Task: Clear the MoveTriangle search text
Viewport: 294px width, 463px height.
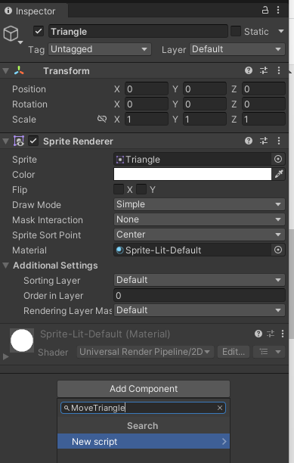Action: [x=220, y=408]
